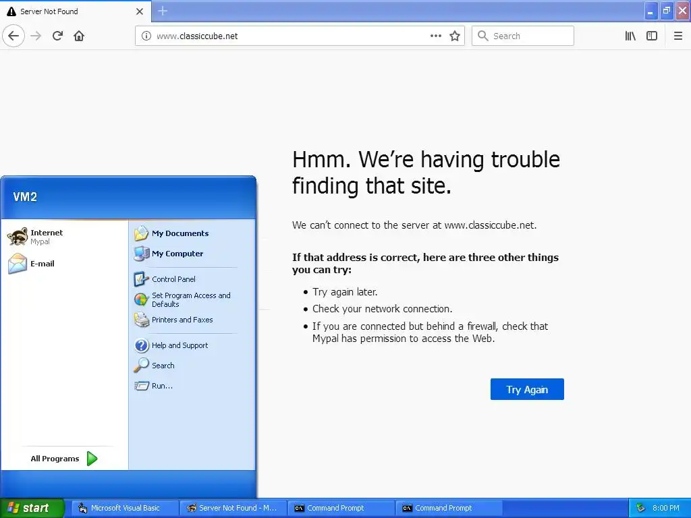The image size is (691, 518).
Task: Open the Library bookshelf icon
Action: tap(630, 36)
